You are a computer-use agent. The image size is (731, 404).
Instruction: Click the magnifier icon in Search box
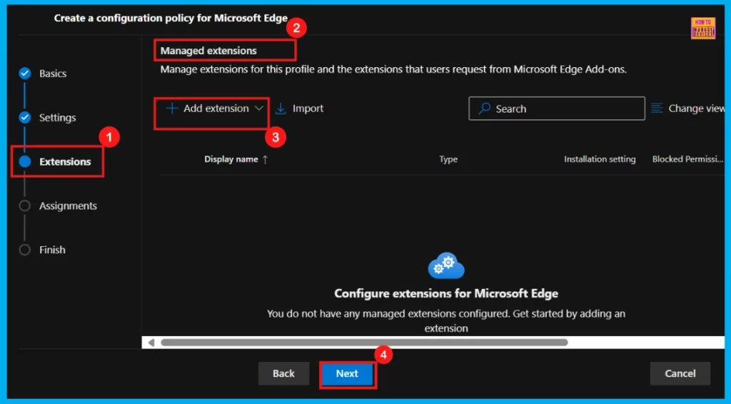pos(485,108)
